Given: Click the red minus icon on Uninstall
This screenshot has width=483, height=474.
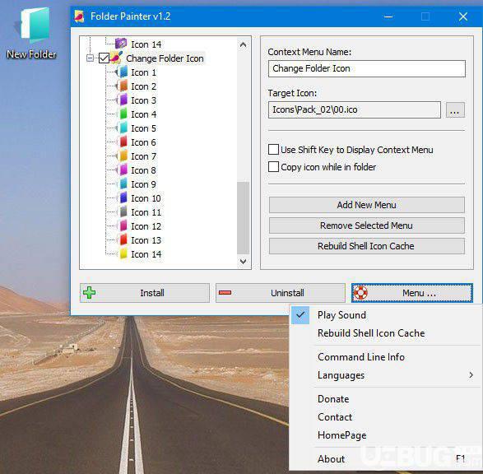Looking at the screenshot, I should tap(225, 292).
